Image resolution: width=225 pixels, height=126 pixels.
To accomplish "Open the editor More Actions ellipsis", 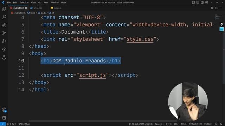I will click(x=221, y=8).
